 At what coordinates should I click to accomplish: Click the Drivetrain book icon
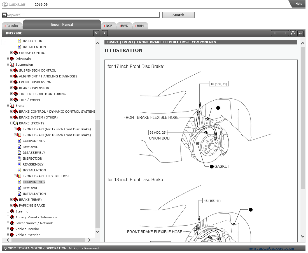(x=12, y=59)
